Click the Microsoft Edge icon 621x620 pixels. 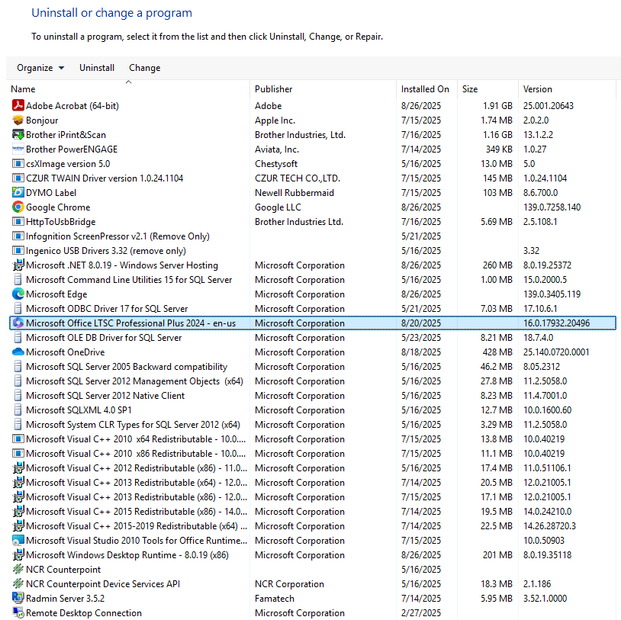pyautogui.click(x=18, y=294)
